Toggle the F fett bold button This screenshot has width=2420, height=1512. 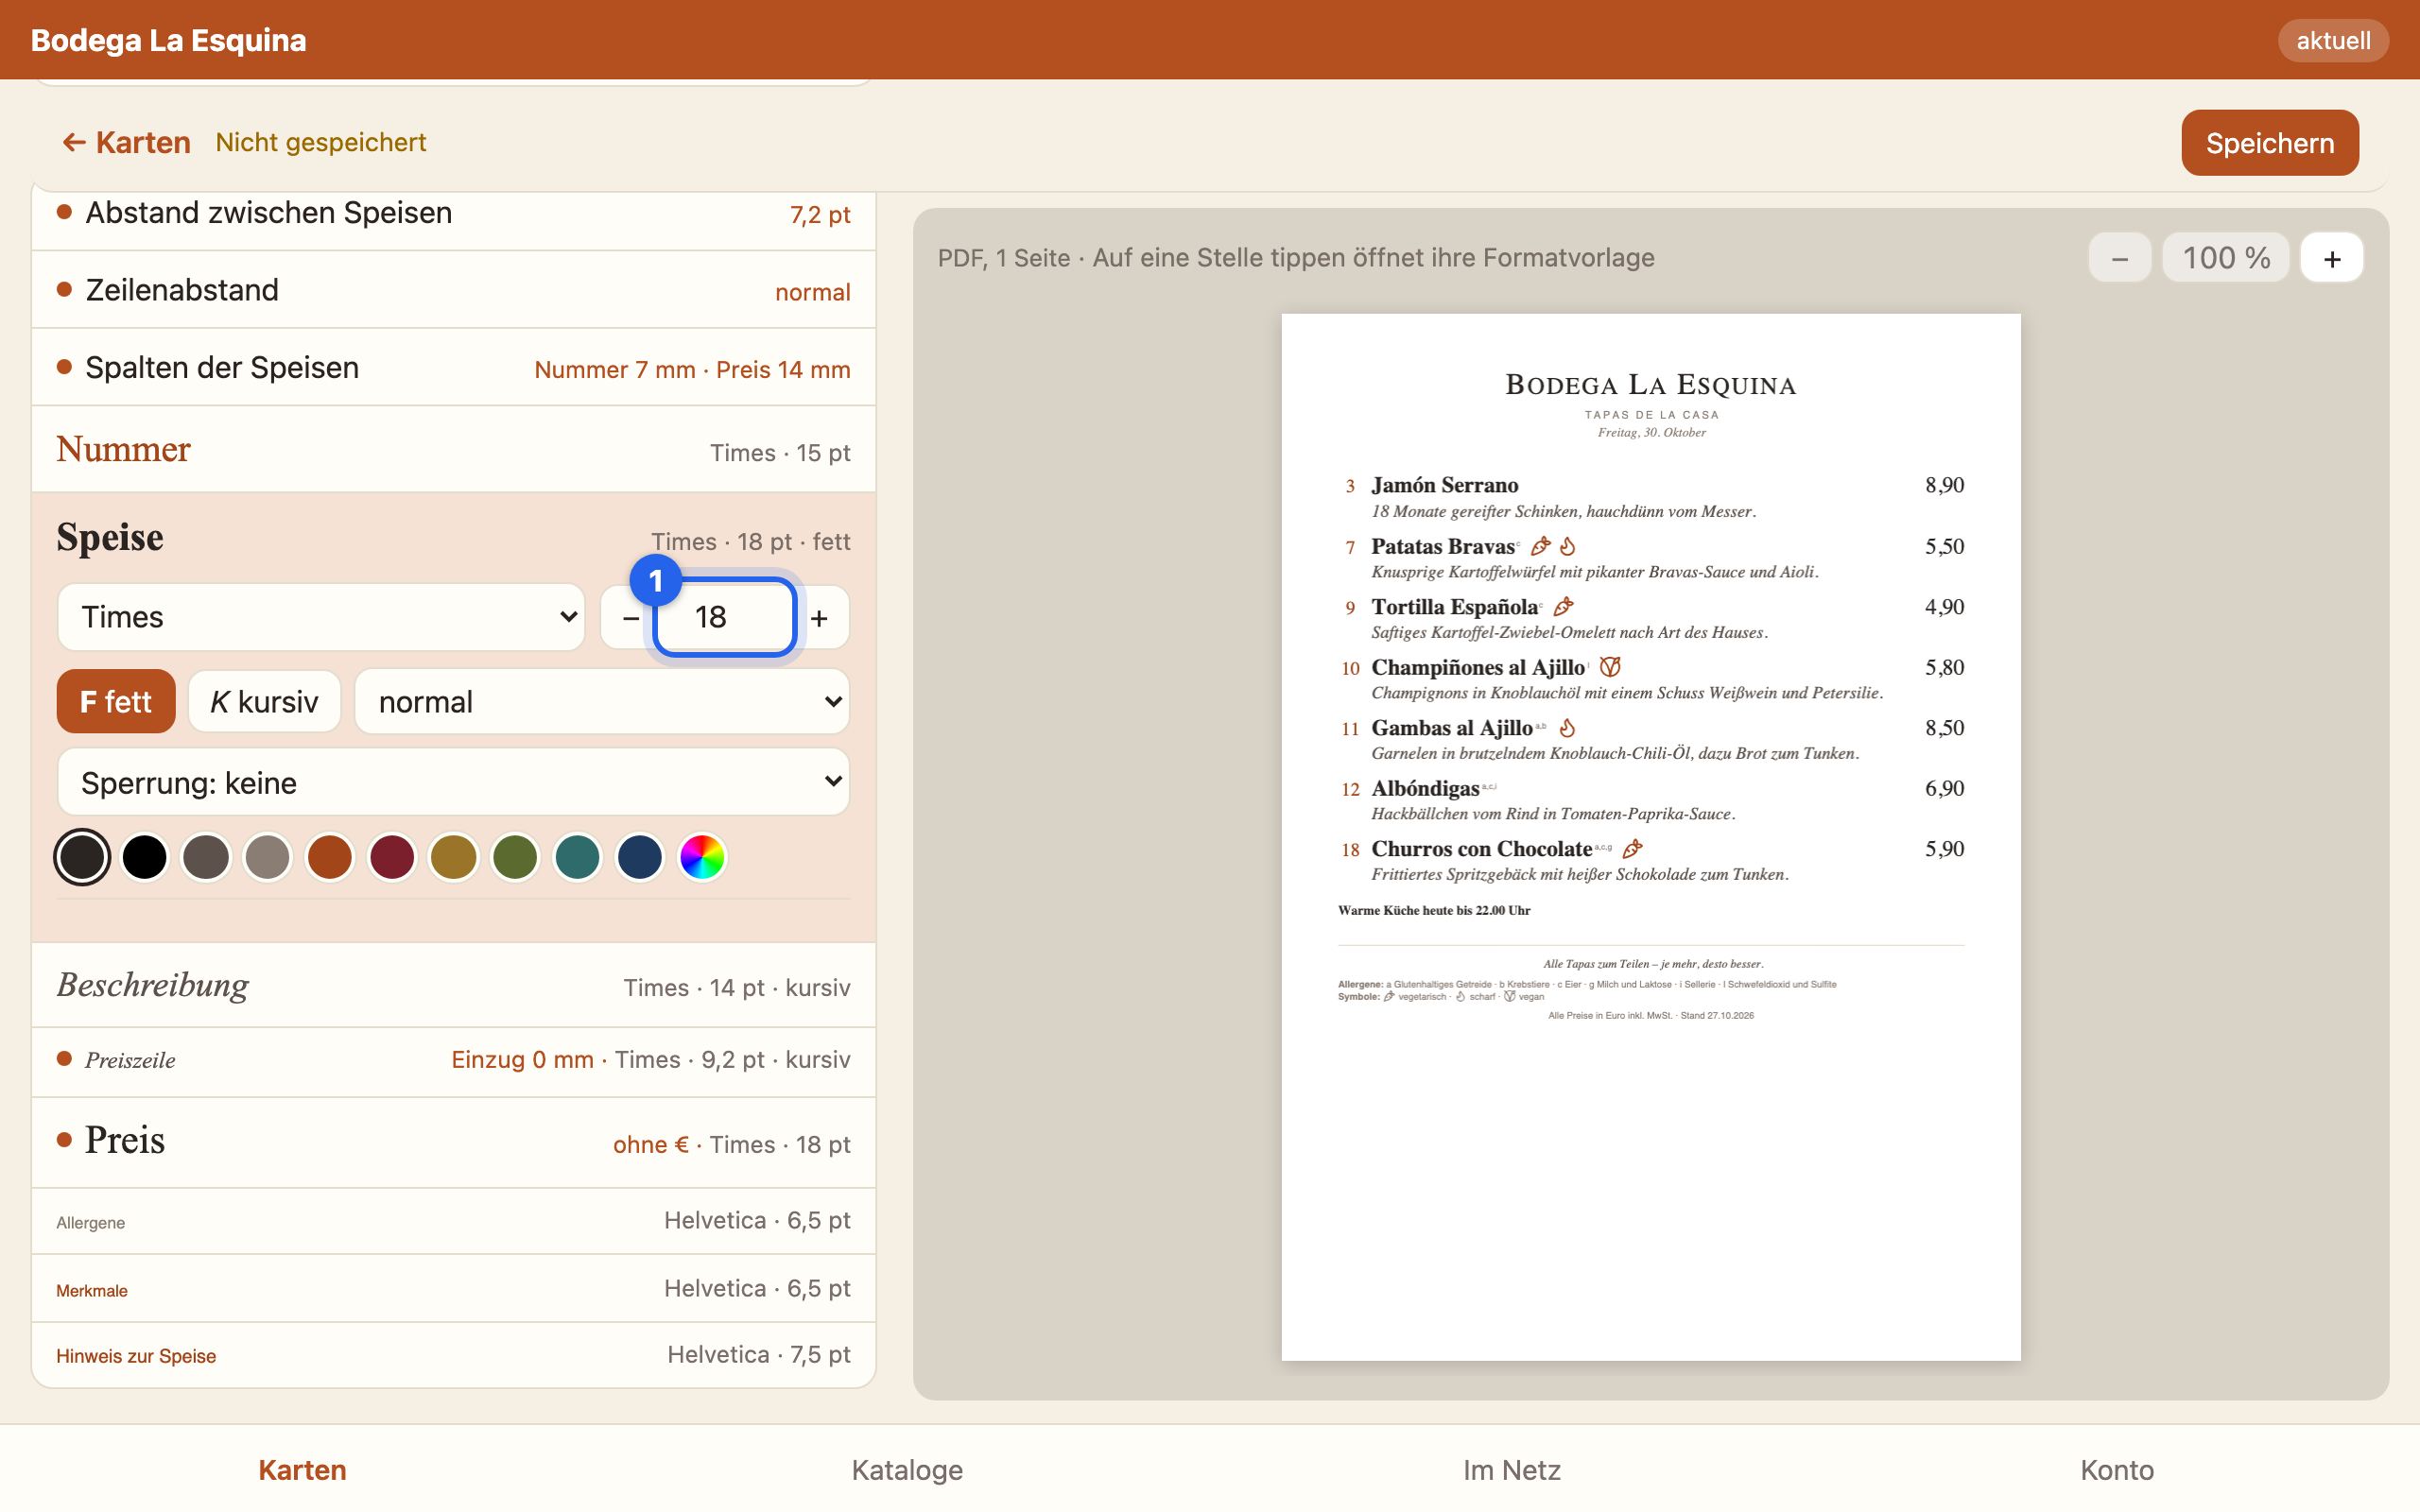(x=116, y=701)
